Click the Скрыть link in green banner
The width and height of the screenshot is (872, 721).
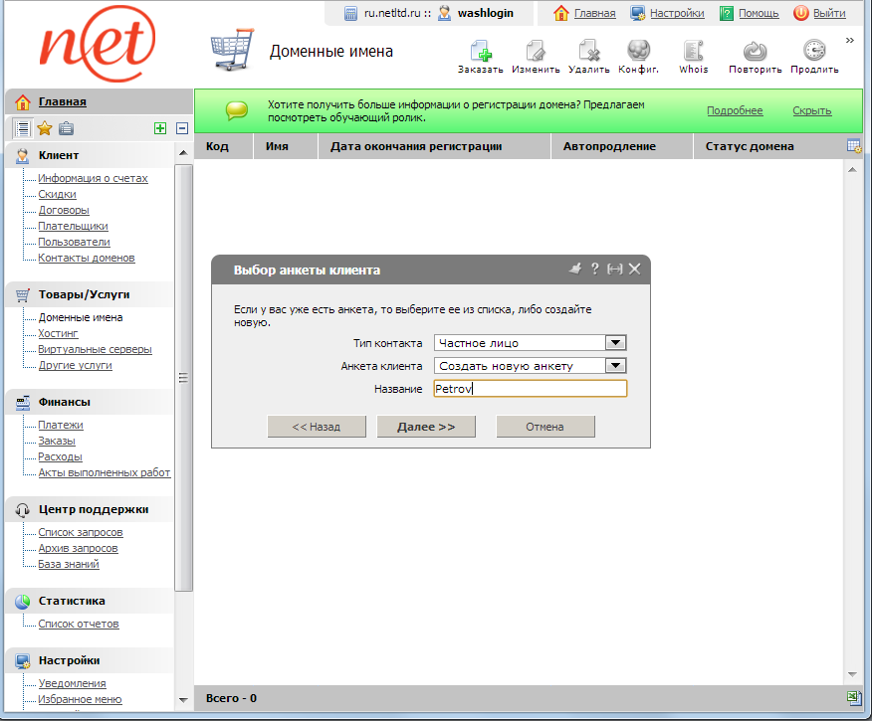click(x=811, y=110)
